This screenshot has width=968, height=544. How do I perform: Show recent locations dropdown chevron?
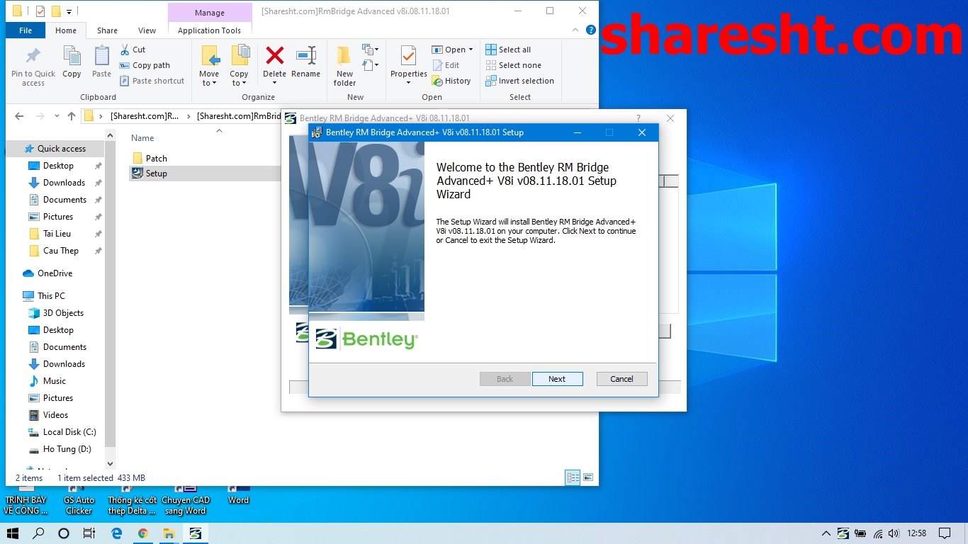[x=57, y=116]
